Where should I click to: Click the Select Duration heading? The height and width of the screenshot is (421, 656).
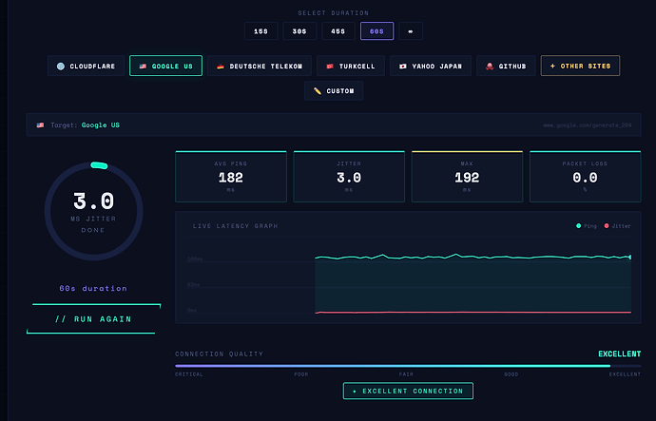pos(334,13)
